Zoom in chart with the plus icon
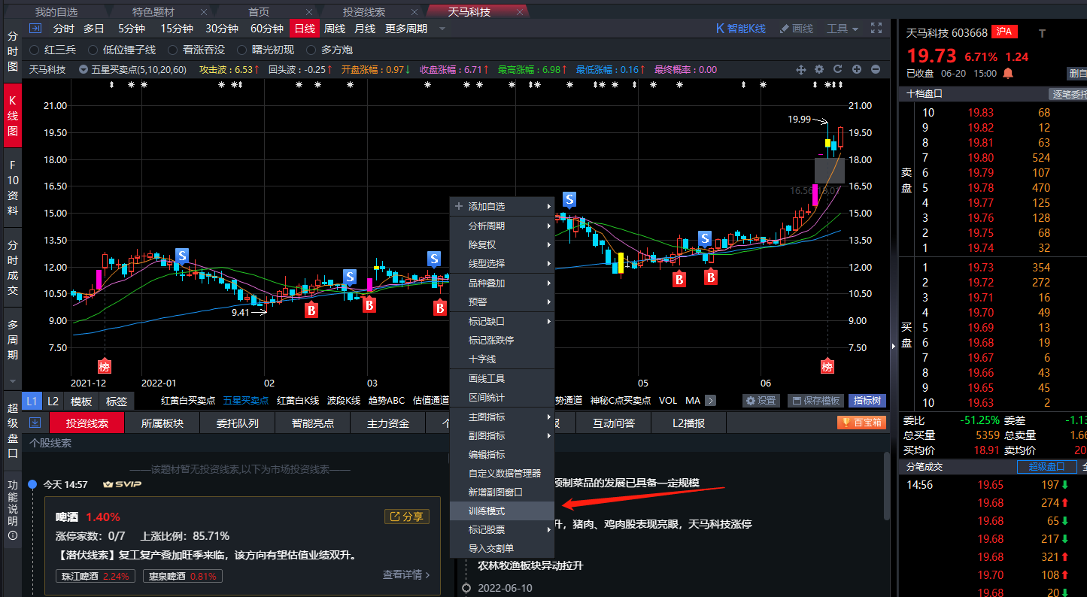The height and width of the screenshot is (597, 1087). pos(857,69)
